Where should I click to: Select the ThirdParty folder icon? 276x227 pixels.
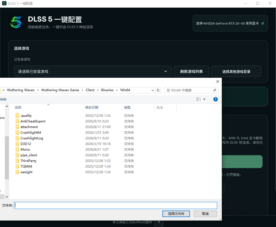[17, 161]
